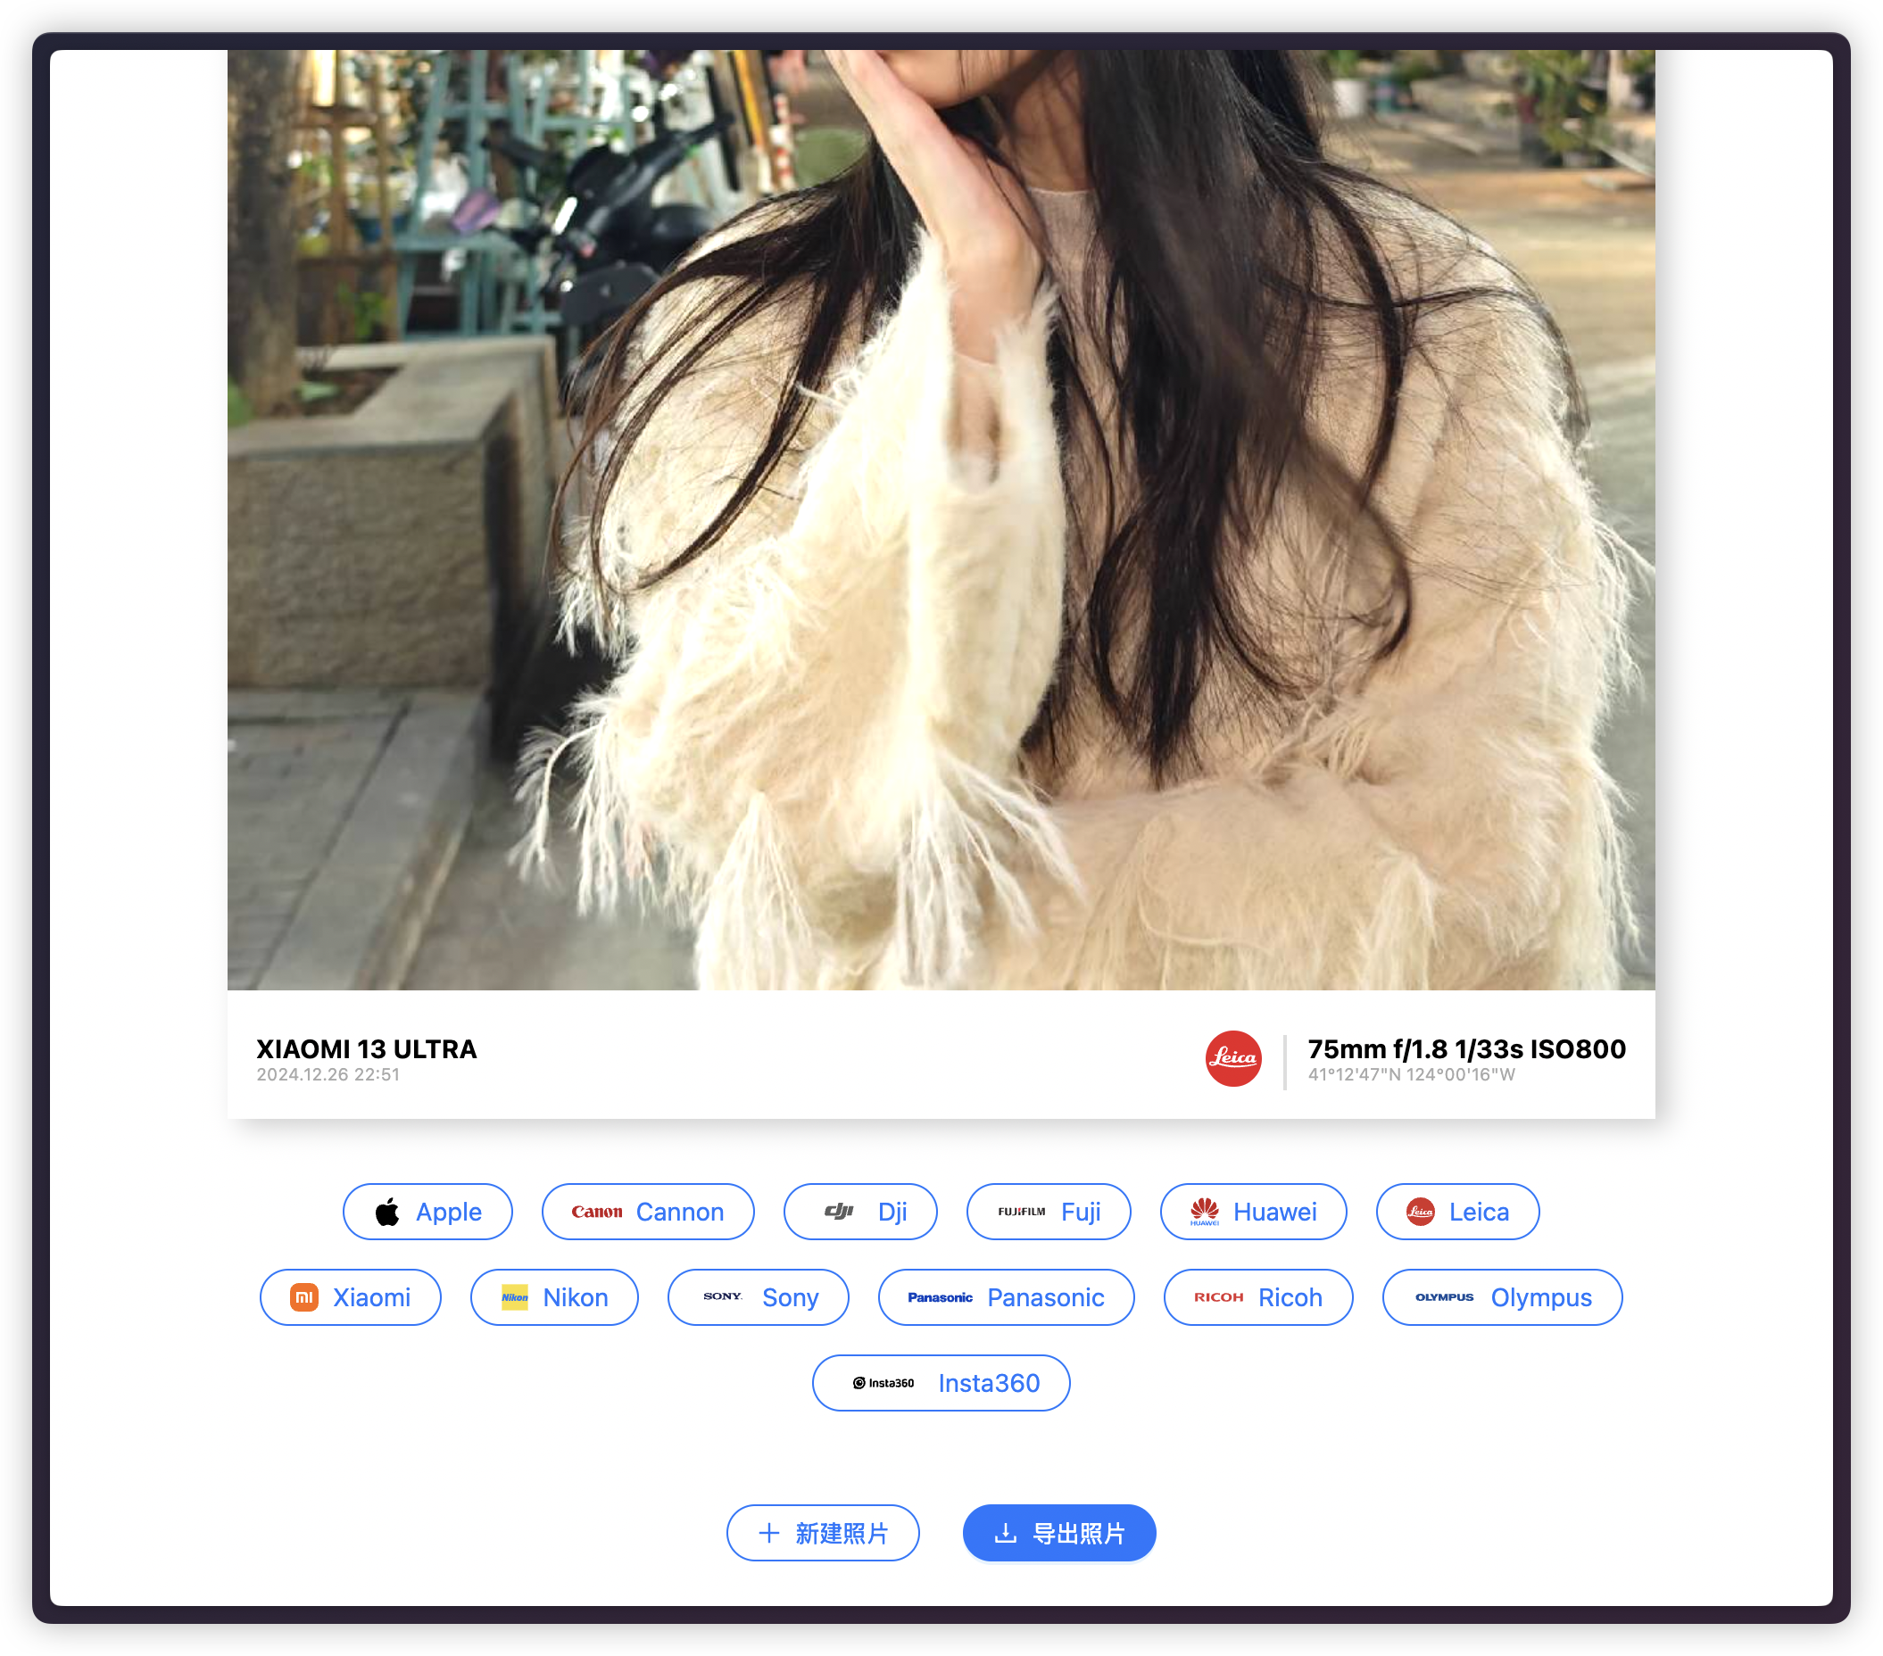
Task: Click the XIAOMI 13 ULTRA model text
Action: pos(367,1049)
